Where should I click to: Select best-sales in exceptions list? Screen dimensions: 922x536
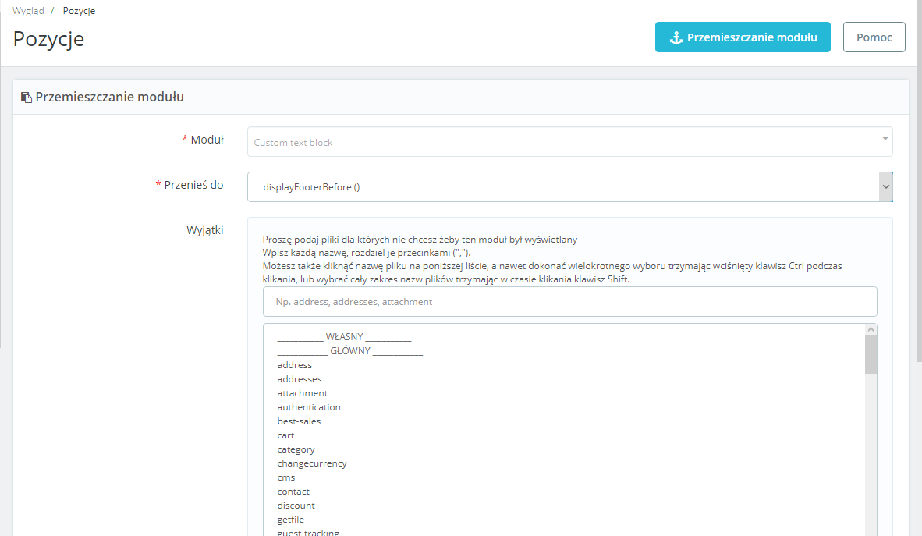pos(299,421)
